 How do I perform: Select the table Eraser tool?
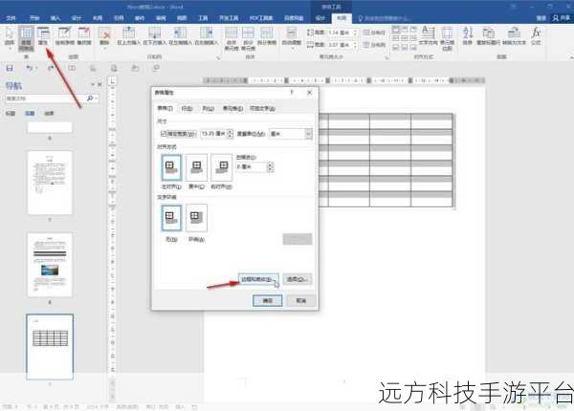point(84,36)
